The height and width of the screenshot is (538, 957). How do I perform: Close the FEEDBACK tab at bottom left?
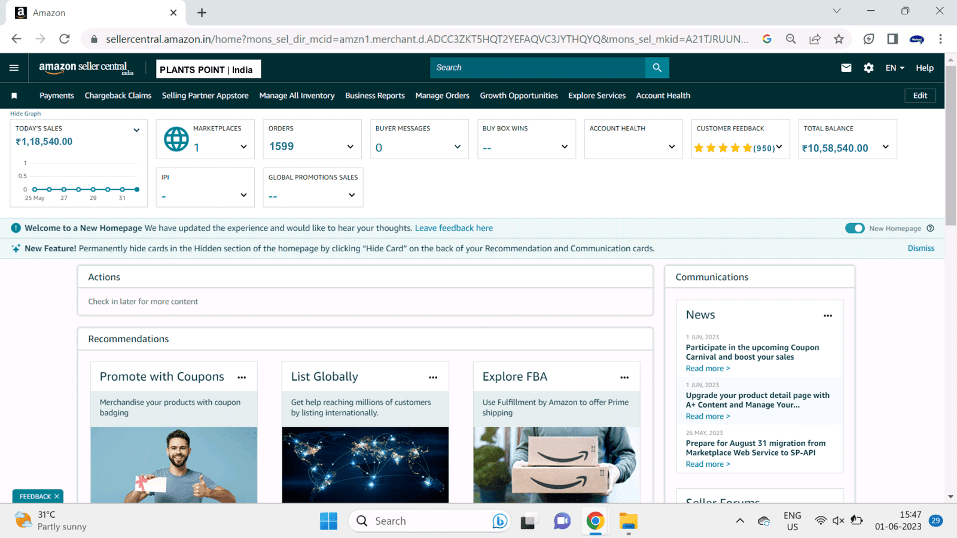[57, 496]
